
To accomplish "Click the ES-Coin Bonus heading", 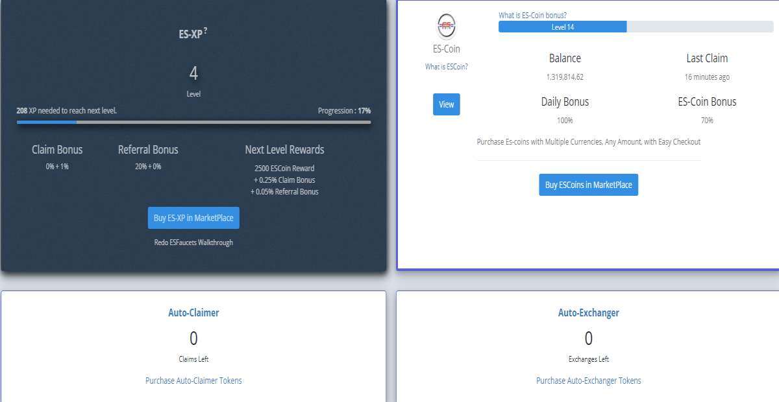I will click(707, 102).
